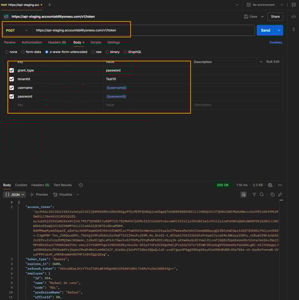Viewport: 299px width, 300px height.
Task: Expand the Send button dropdown arrow
Action: tap(279, 30)
